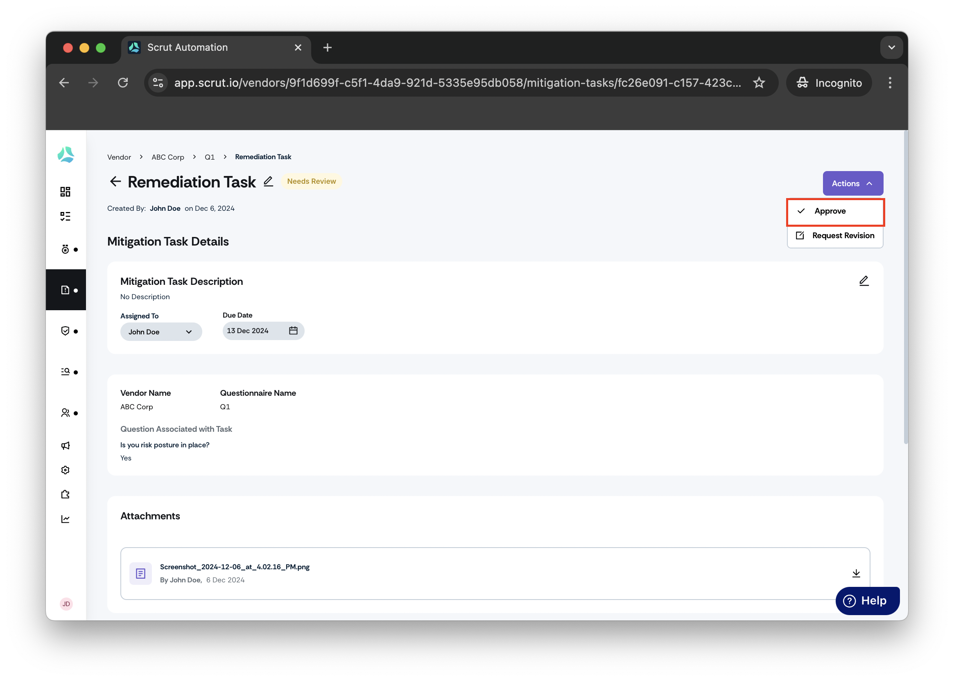Screen dimensions: 954x681
Task: Collapse the Actions dropdown button
Action: pos(852,183)
